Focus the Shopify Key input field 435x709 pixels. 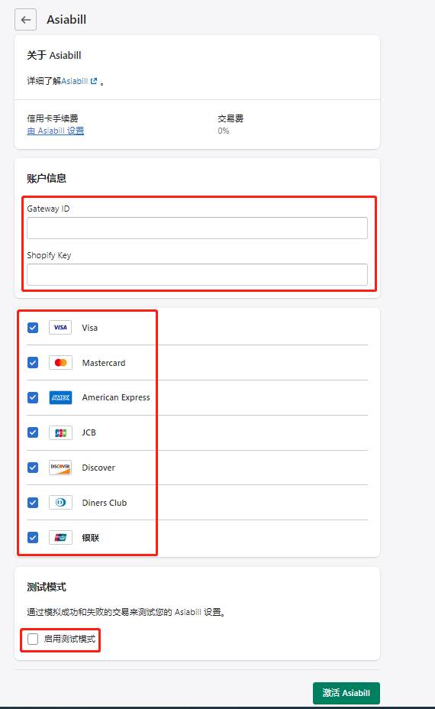point(197,274)
